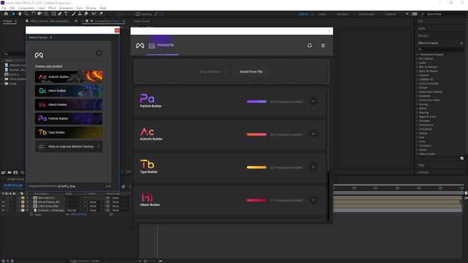Expand Actionfx Builder packages chevron
468x263 pixels.
click(x=313, y=134)
